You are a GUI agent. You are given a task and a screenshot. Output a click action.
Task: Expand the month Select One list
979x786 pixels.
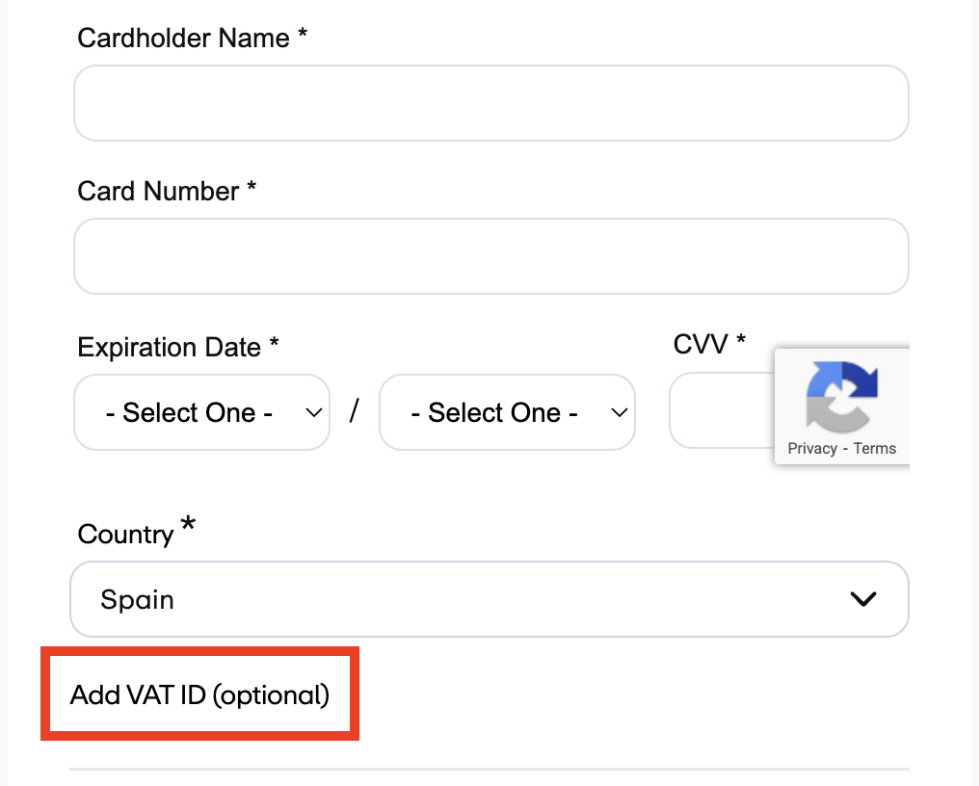tap(313, 412)
